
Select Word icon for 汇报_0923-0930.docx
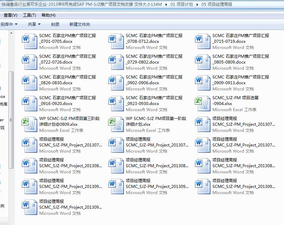click(x=116, y=104)
